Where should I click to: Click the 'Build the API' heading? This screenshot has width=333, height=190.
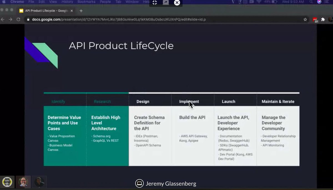point(192,117)
